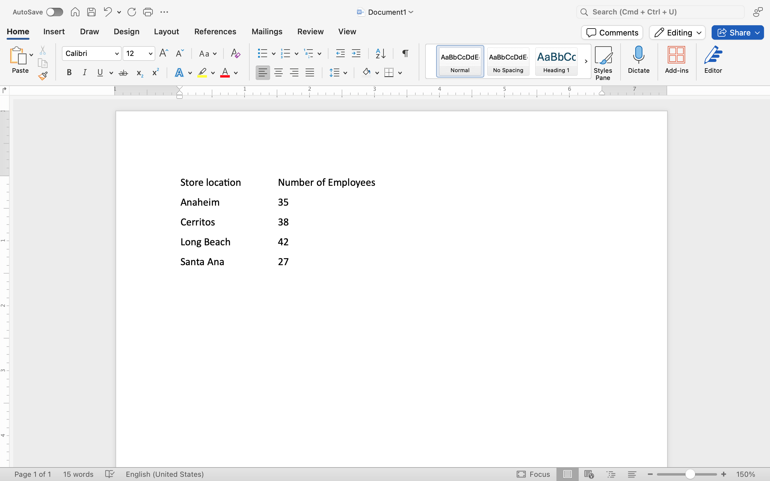Screen dimensions: 770x481
Task: Open the proofing spelling check icon in status bar
Action: [x=109, y=474]
